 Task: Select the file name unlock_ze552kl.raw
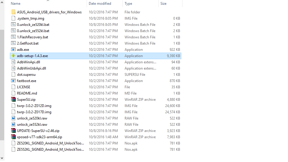tap(32, 124)
